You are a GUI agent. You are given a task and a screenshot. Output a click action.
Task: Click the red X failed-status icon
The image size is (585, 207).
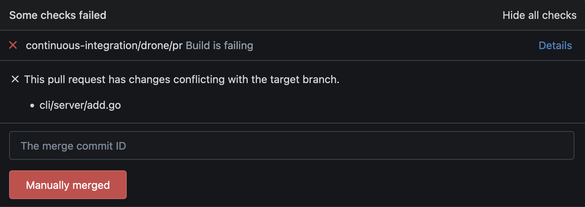click(x=13, y=46)
